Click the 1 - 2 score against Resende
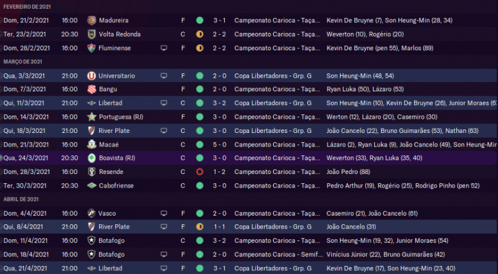Screen dimensions: 498x274 [219, 171]
